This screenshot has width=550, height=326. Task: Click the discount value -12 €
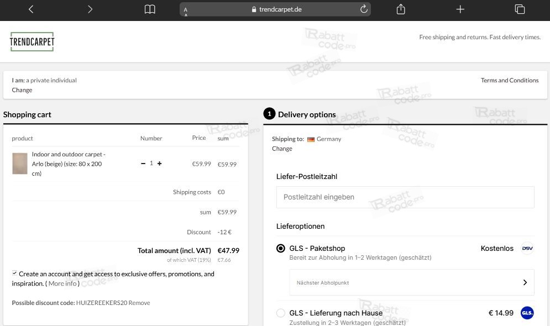(224, 232)
